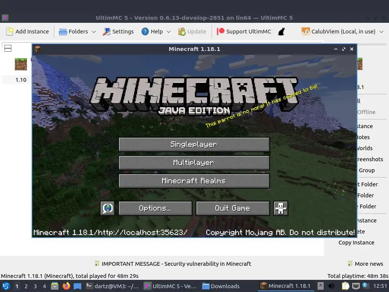Open the language selection globe icon
The height and width of the screenshot is (292, 389).
(x=108, y=208)
